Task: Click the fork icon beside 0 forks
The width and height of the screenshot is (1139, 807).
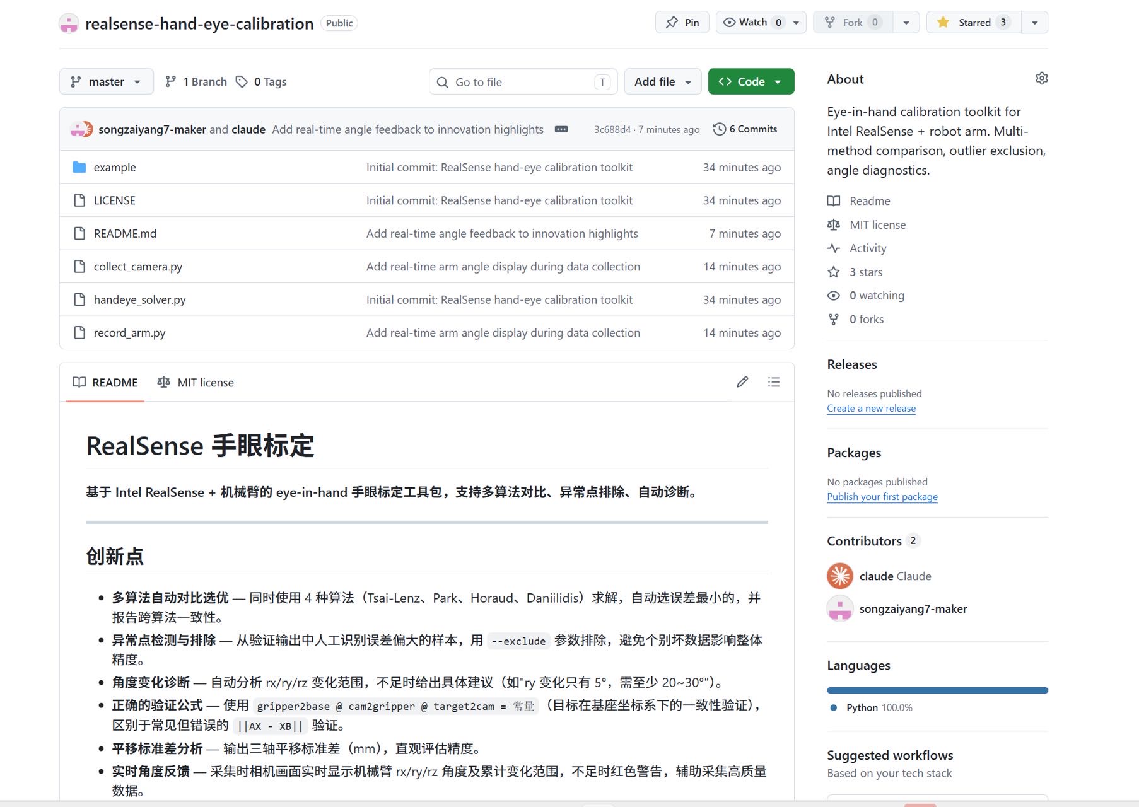Action: pyautogui.click(x=834, y=320)
